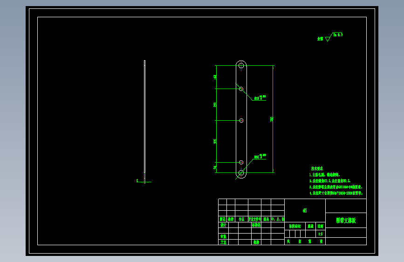Select the second hole from the top
Viewport: 404px width, 262px height.
pos(241,89)
